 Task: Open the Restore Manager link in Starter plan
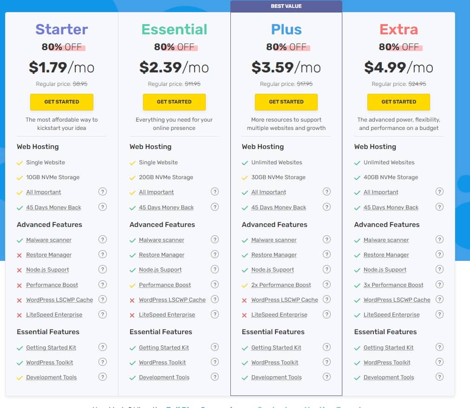point(49,255)
